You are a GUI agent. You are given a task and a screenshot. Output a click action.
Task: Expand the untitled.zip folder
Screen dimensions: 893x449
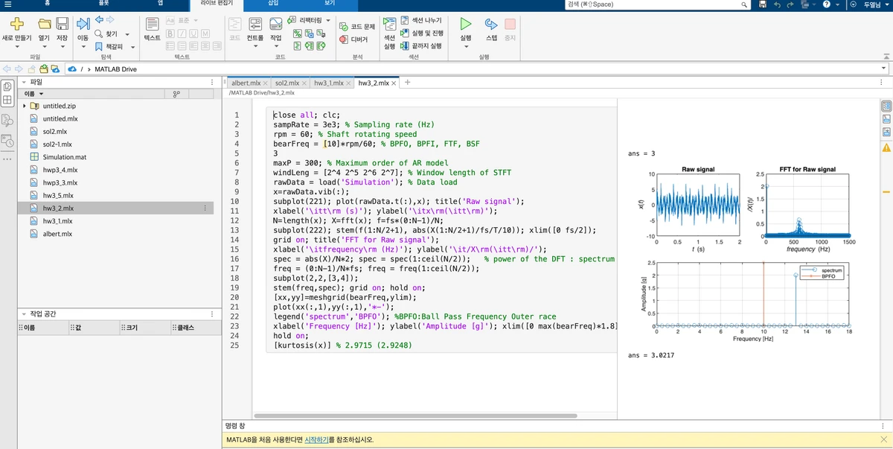pos(25,106)
